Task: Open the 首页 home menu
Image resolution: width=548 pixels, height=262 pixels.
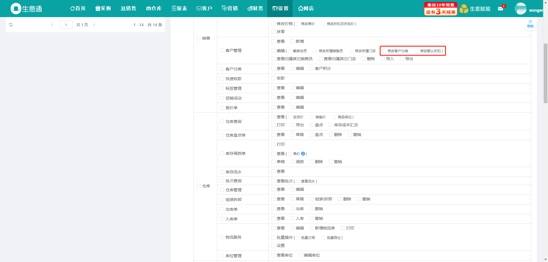Action: coord(78,9)
